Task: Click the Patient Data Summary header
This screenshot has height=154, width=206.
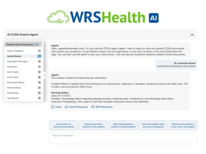Action: [x=23, y=44]
